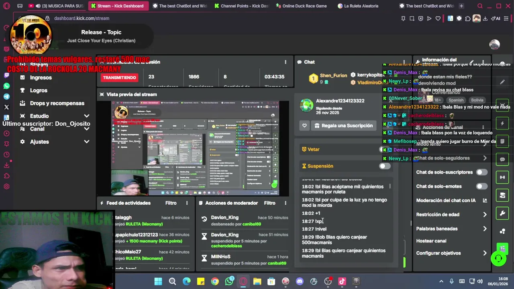The height and width of the screenshot is (289, 514).
Task: Expand the Ajustes sidebar menu
Action: (x=86, y=142)
